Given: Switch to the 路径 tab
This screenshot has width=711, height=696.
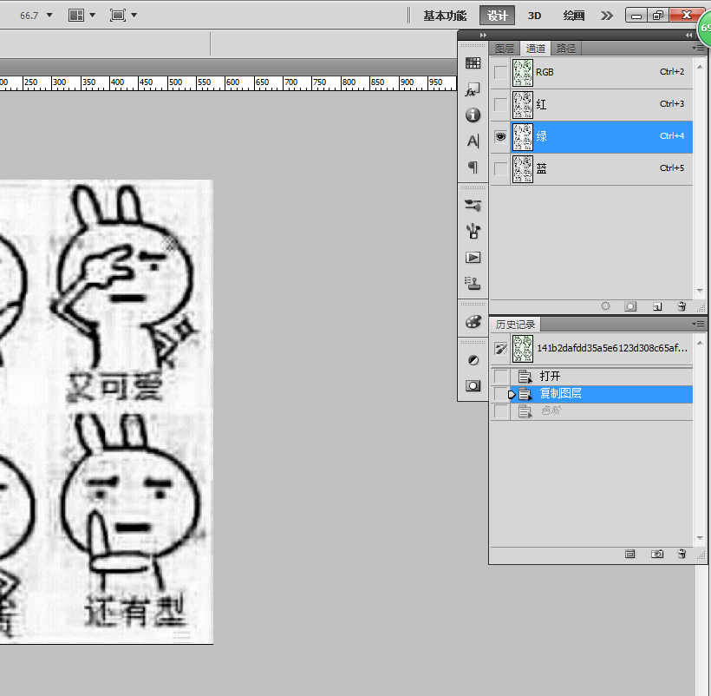Looking at the screenshot, I should coord(566,49).
